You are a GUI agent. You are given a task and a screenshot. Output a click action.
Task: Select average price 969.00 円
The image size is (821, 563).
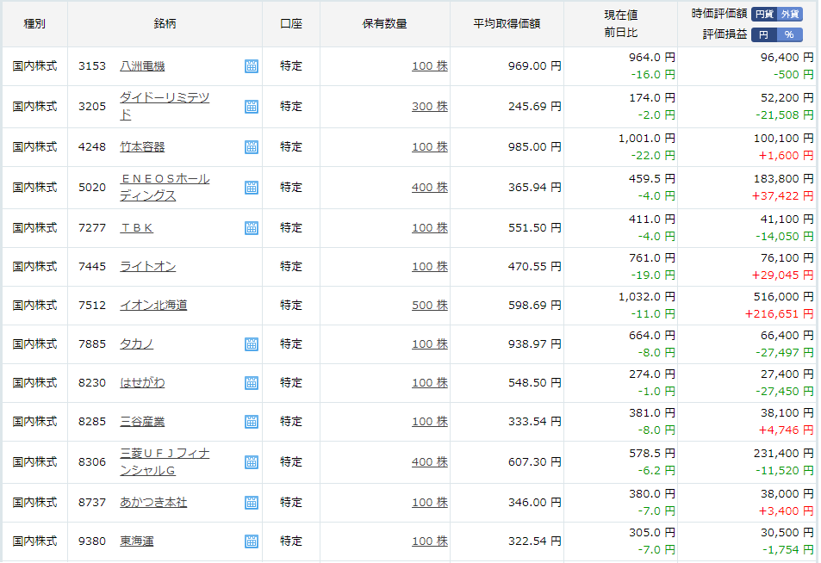click(x=535, y=66)
